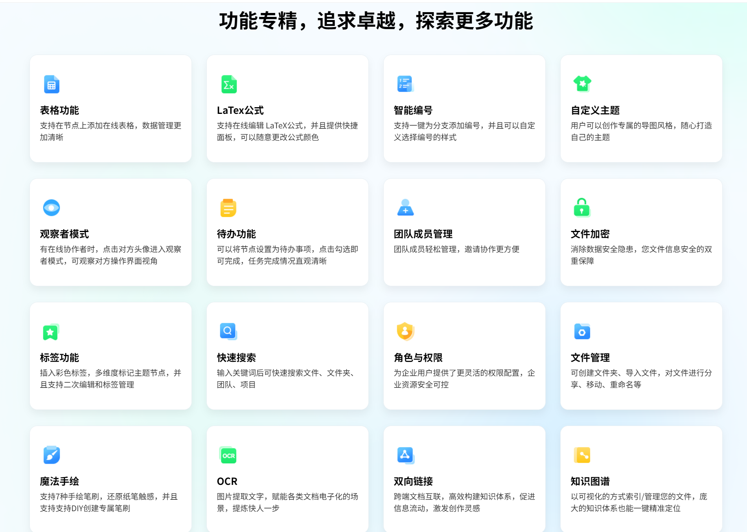Viewport: 747px width, 532px height.
Task: Click the LaTex公式 sigma icon
Action: click(x=229, y=84)
